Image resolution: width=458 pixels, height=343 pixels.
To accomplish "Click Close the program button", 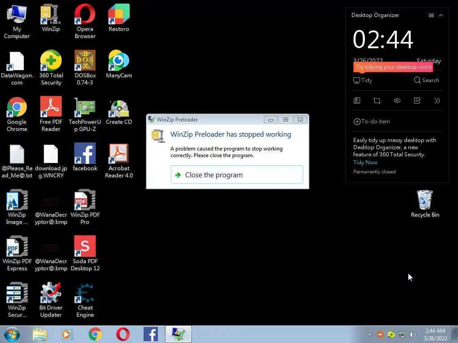I will 237,175.
